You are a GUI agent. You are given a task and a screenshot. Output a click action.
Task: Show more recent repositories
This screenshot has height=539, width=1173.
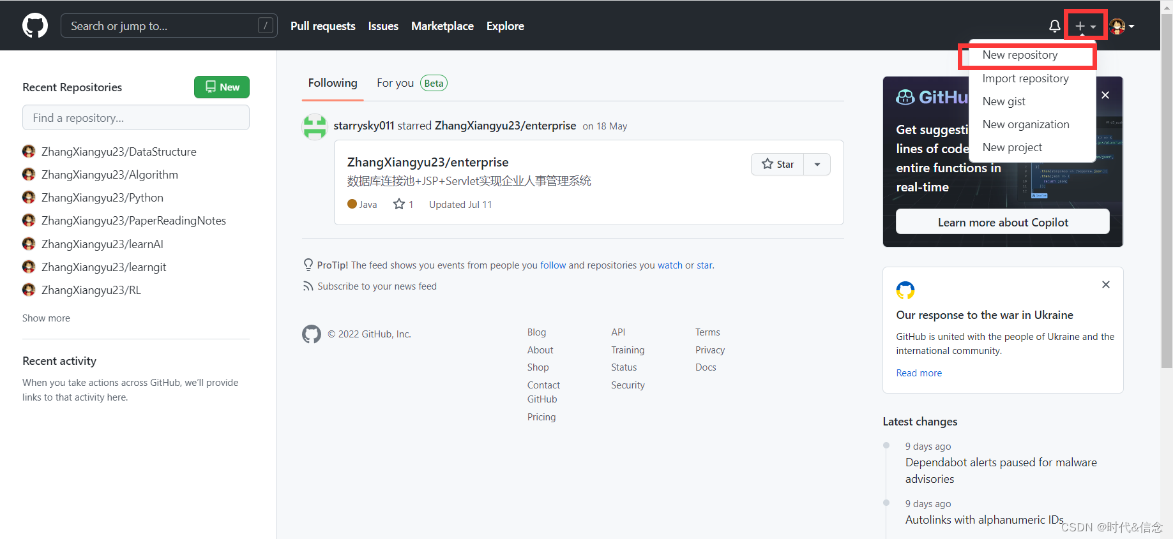tap(46, 318)
